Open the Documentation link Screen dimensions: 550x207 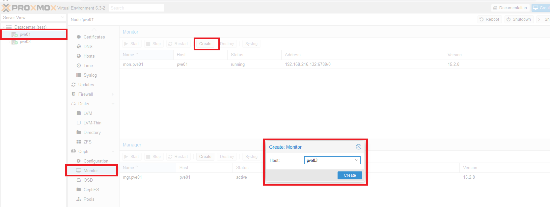[x=510, y=8]
